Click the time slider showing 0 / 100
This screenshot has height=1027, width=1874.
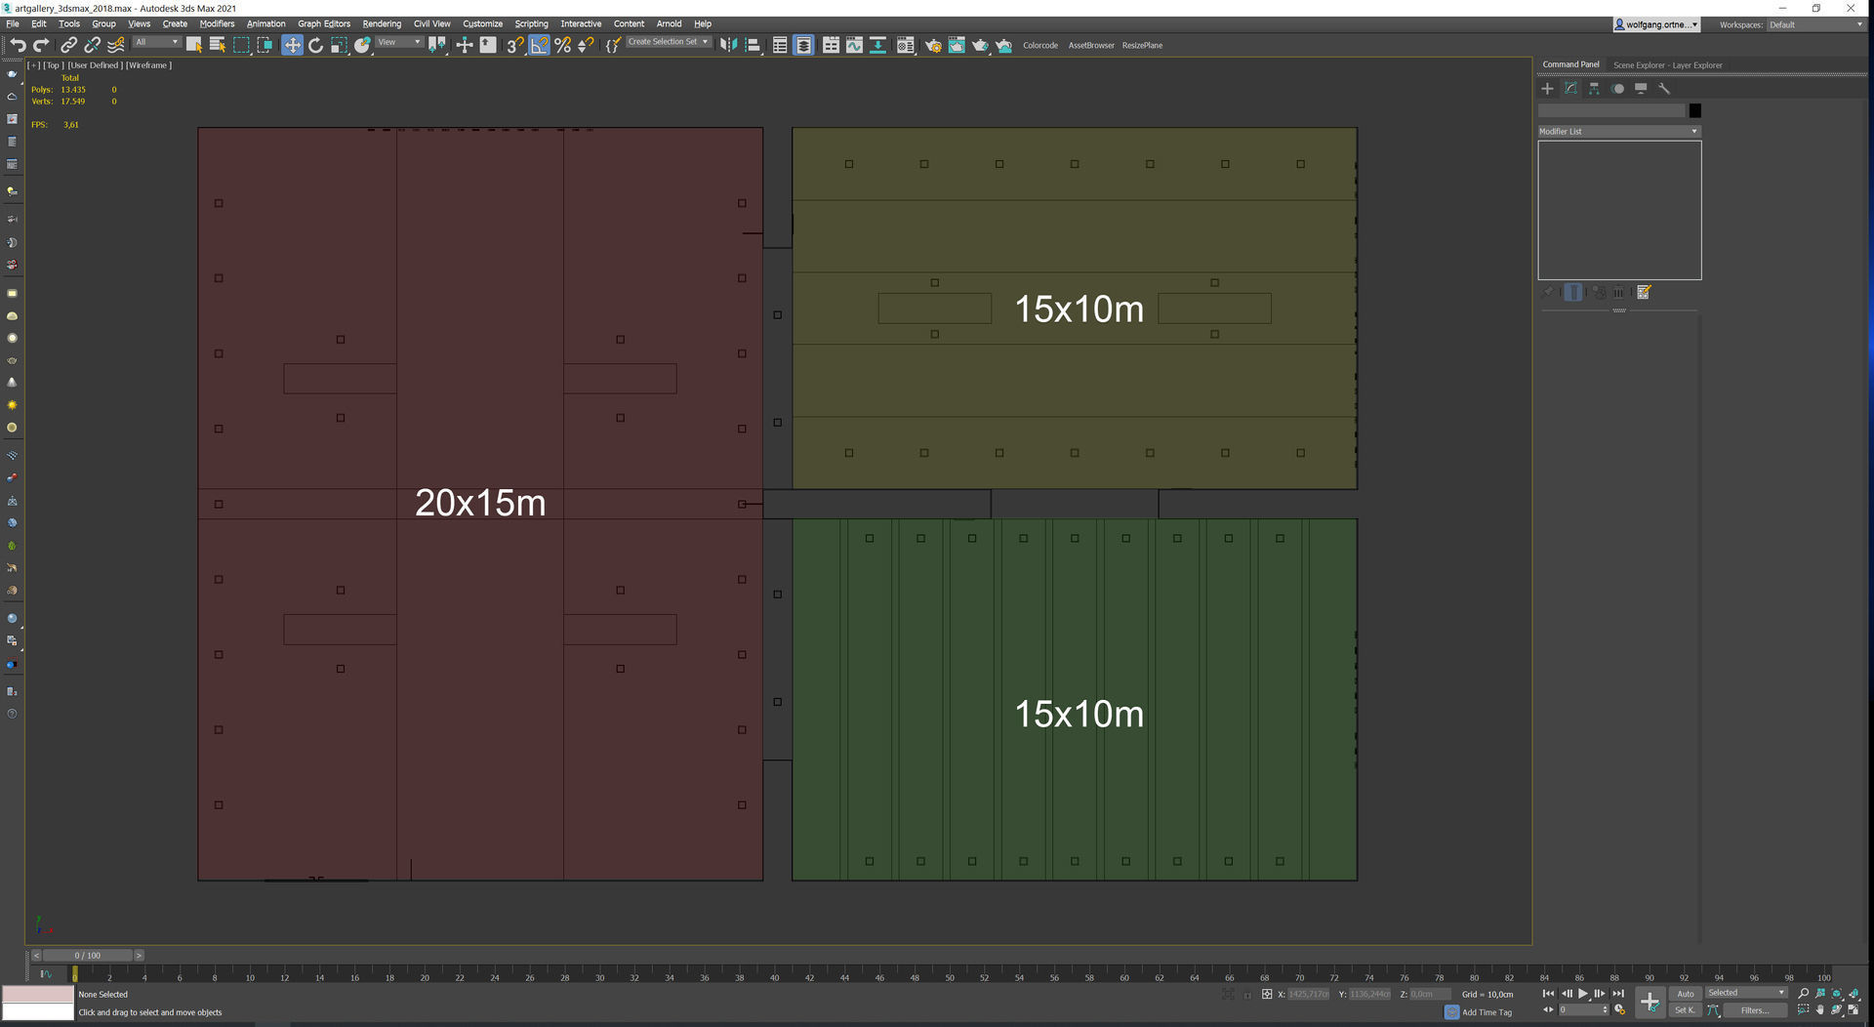pyautogui.click(x=88, y=955)
